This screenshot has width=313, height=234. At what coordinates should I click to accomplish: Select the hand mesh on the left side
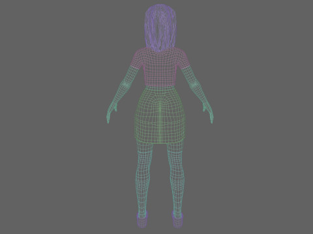click(112, 112)
